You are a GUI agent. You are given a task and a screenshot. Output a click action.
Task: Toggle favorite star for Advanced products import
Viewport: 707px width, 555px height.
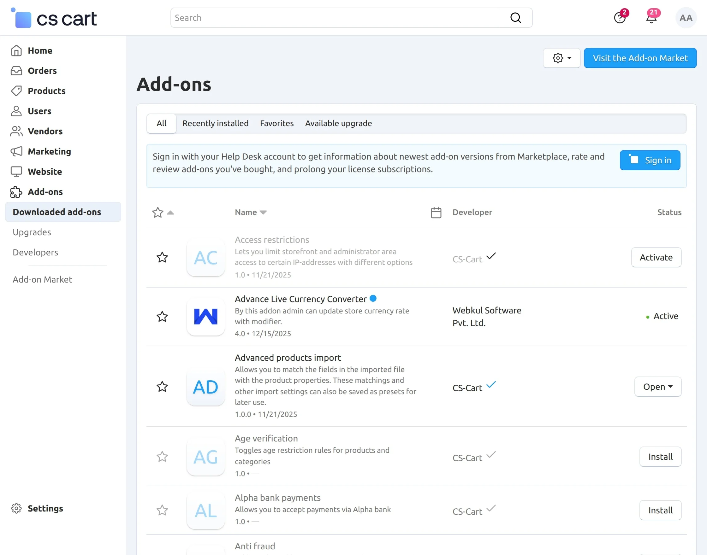click(162, 387)
